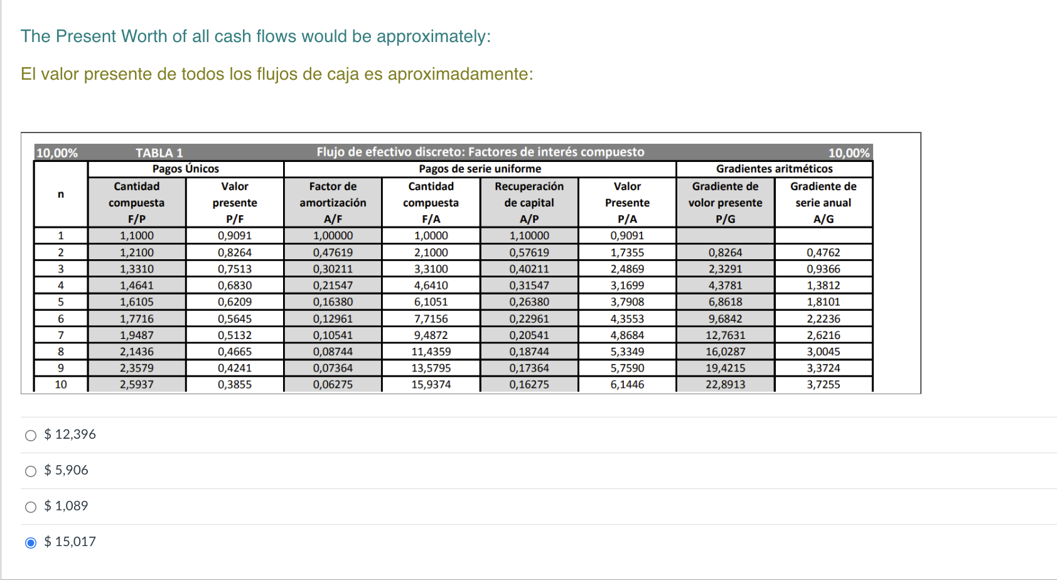Click the P/G value 6,8618 in row 5
1057x580 pixels.
pyautogui.click(x=726, y=302)
